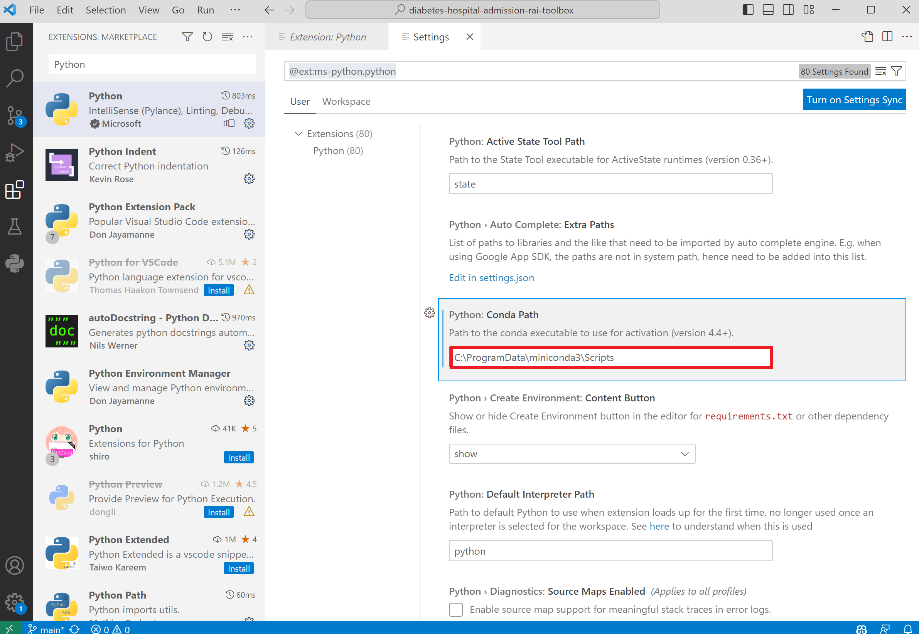Open the Search view in the activity bar
This screenshot has width=919, height=634.
point(15,78)
